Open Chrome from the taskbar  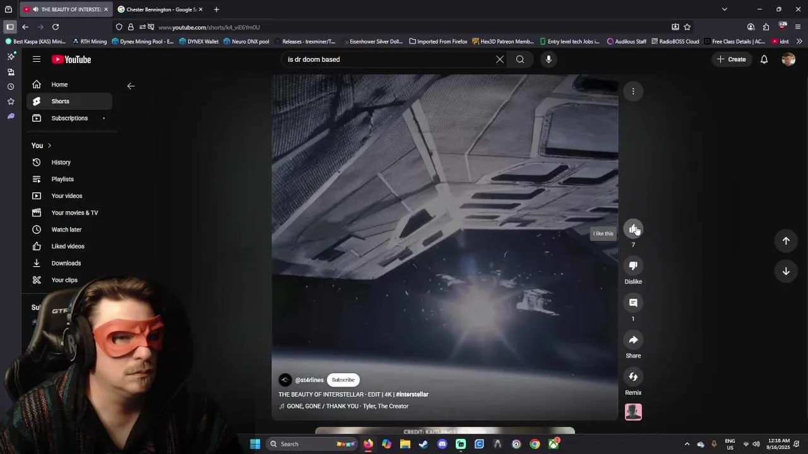(535, 444)
